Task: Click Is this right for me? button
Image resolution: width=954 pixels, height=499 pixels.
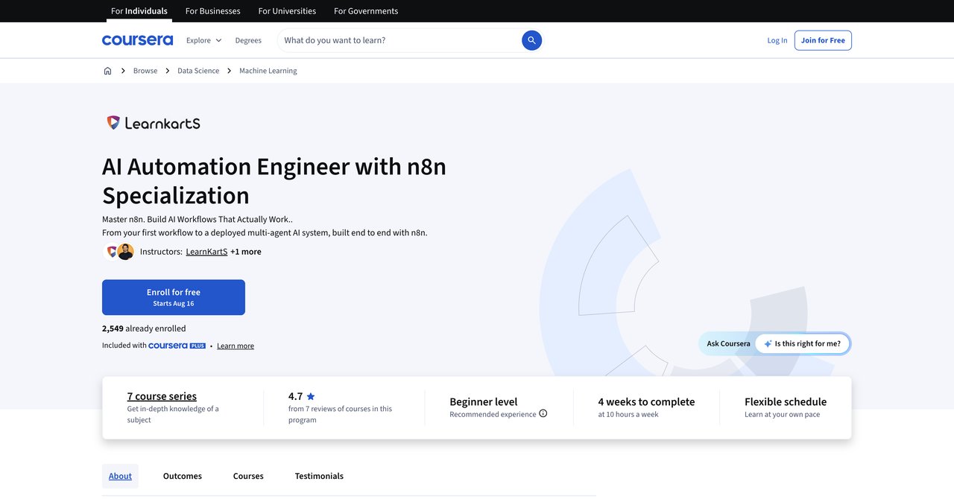Action: (x=802, y=343)
